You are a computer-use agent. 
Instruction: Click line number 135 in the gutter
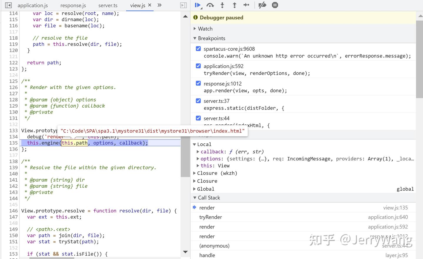[14, 143]
